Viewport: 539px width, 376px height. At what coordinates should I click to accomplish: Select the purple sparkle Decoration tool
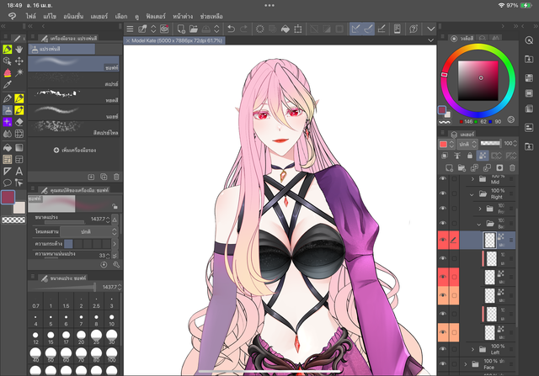click(8, 122)
